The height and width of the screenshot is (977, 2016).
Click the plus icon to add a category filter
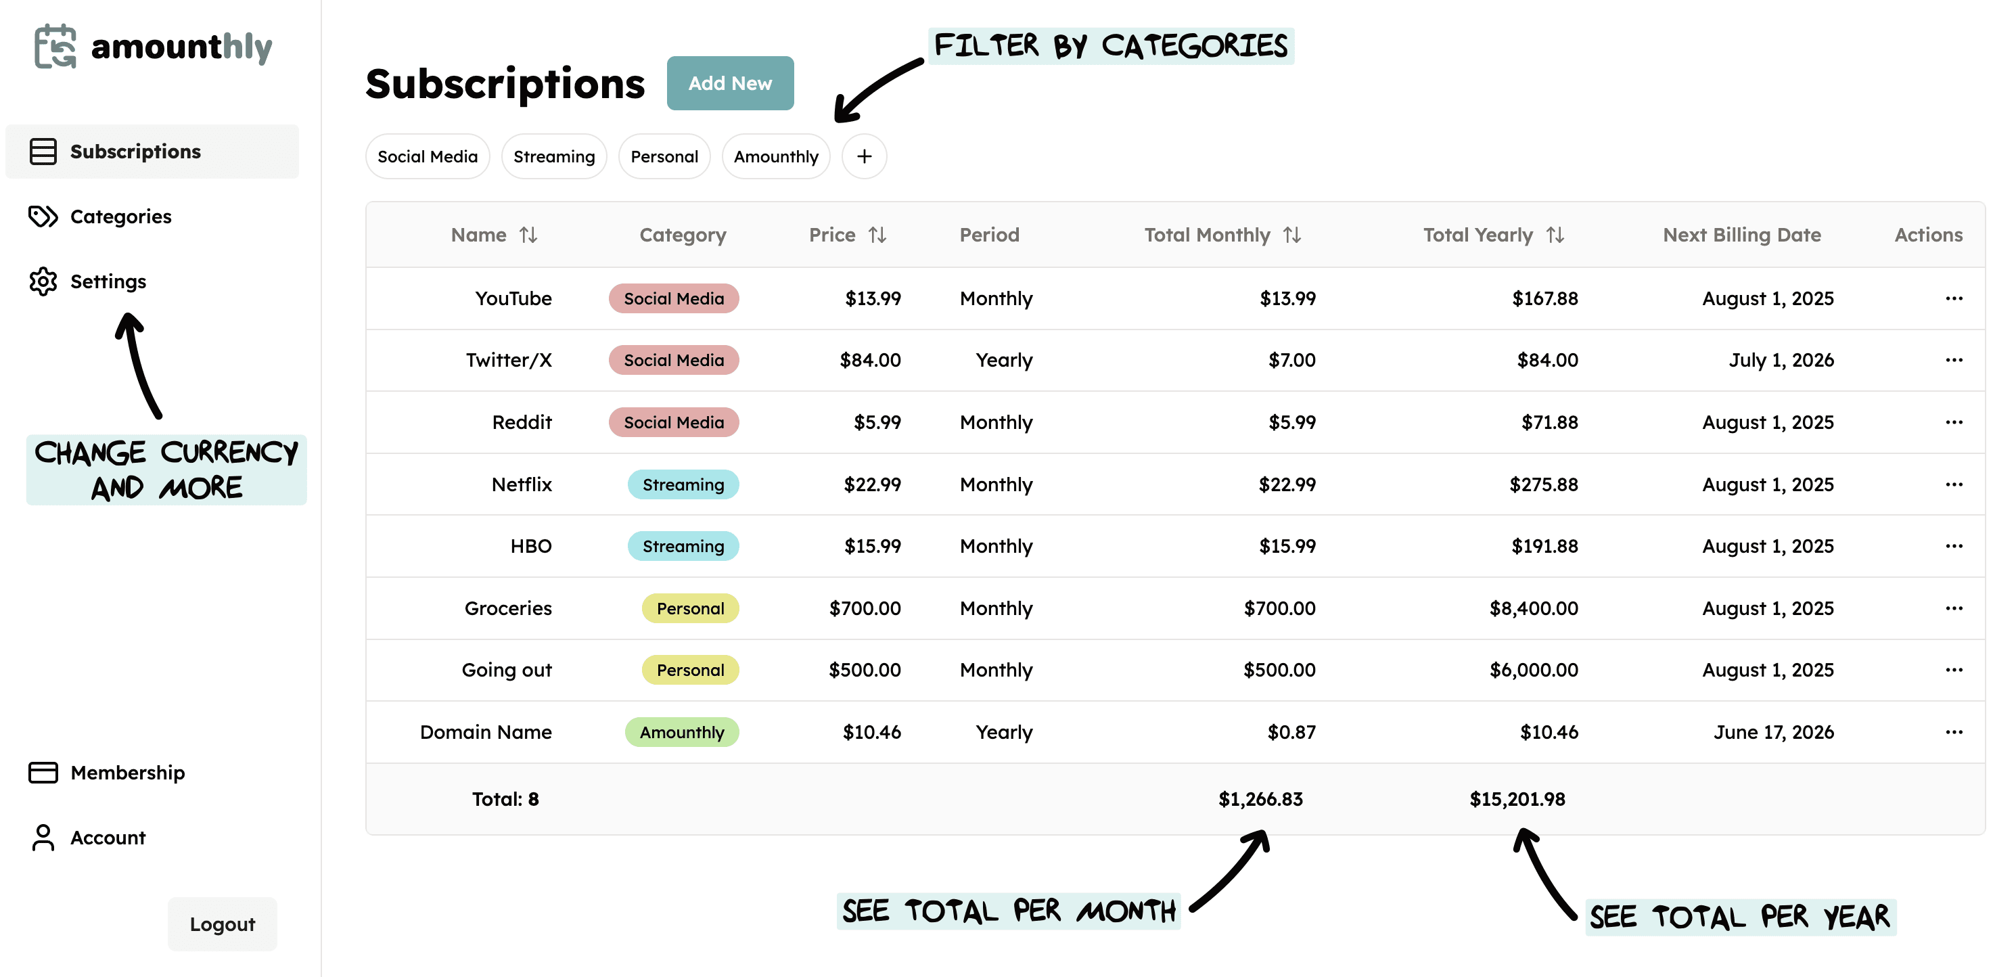864,156
